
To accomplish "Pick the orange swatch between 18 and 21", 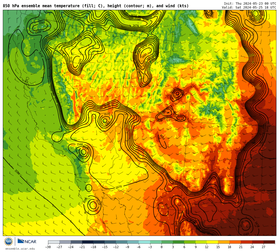I will [235, 242].
